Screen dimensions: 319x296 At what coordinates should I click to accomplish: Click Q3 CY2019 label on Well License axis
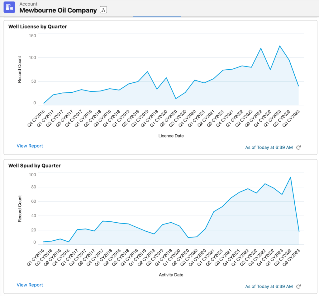tap(140, 118)
